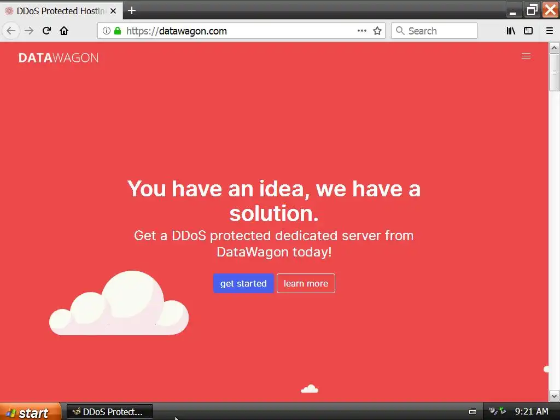Click the 9:21 AM clock
Viewport: 560px width, 420px height.
coord(532,411)
